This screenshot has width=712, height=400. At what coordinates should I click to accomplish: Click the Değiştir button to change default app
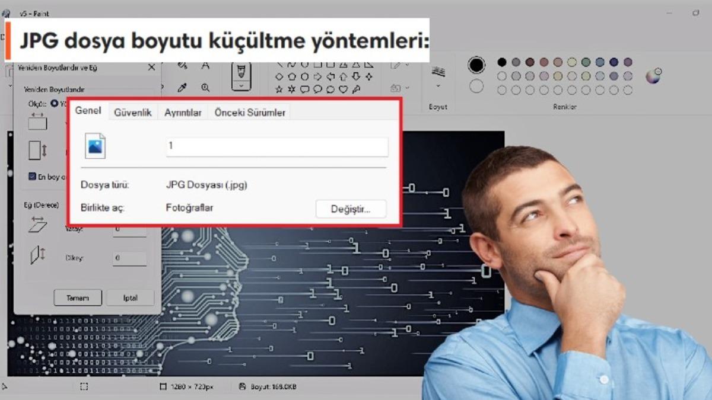click(x=351, y=209)
